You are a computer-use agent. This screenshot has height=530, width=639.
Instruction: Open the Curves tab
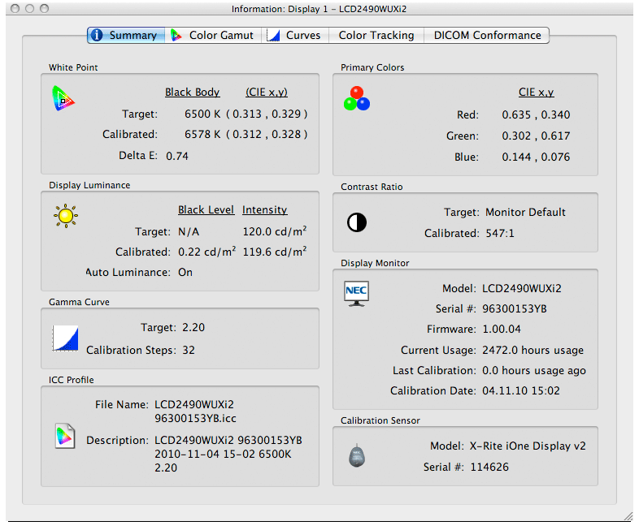296,36
